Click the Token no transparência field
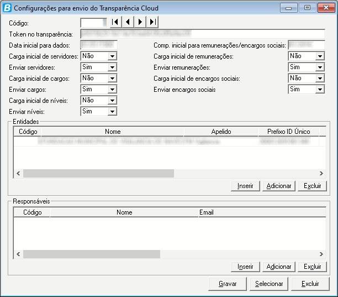This screenshot has height=297, width=338. coord(202,34)
